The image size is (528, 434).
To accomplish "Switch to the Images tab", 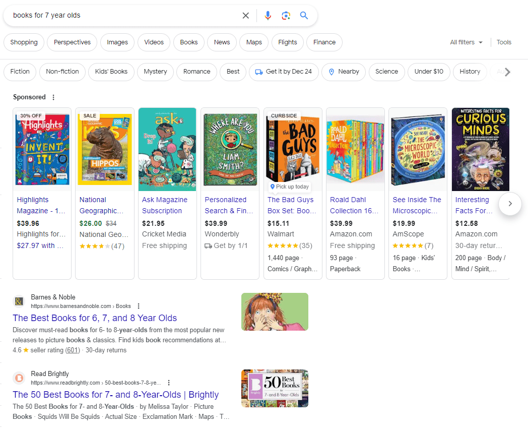I will point(117,42).
